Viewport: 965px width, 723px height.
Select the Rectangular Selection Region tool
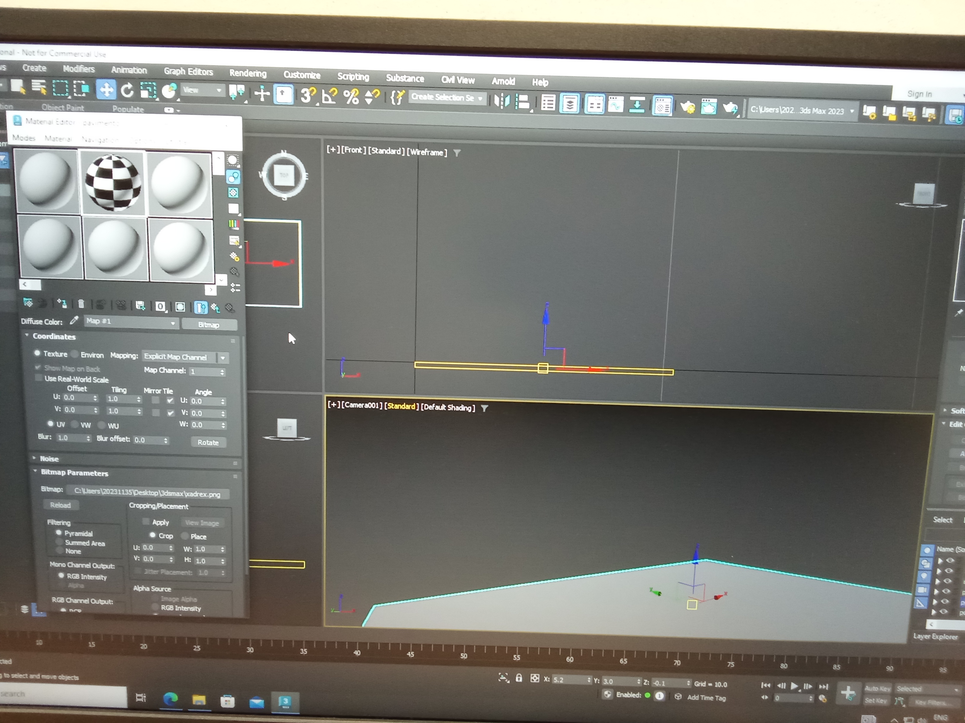click(x=60, y=89)
